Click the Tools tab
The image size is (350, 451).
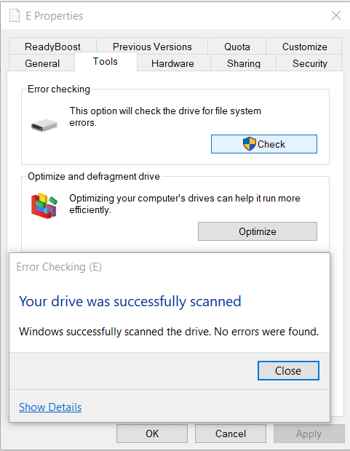[106, 62]
